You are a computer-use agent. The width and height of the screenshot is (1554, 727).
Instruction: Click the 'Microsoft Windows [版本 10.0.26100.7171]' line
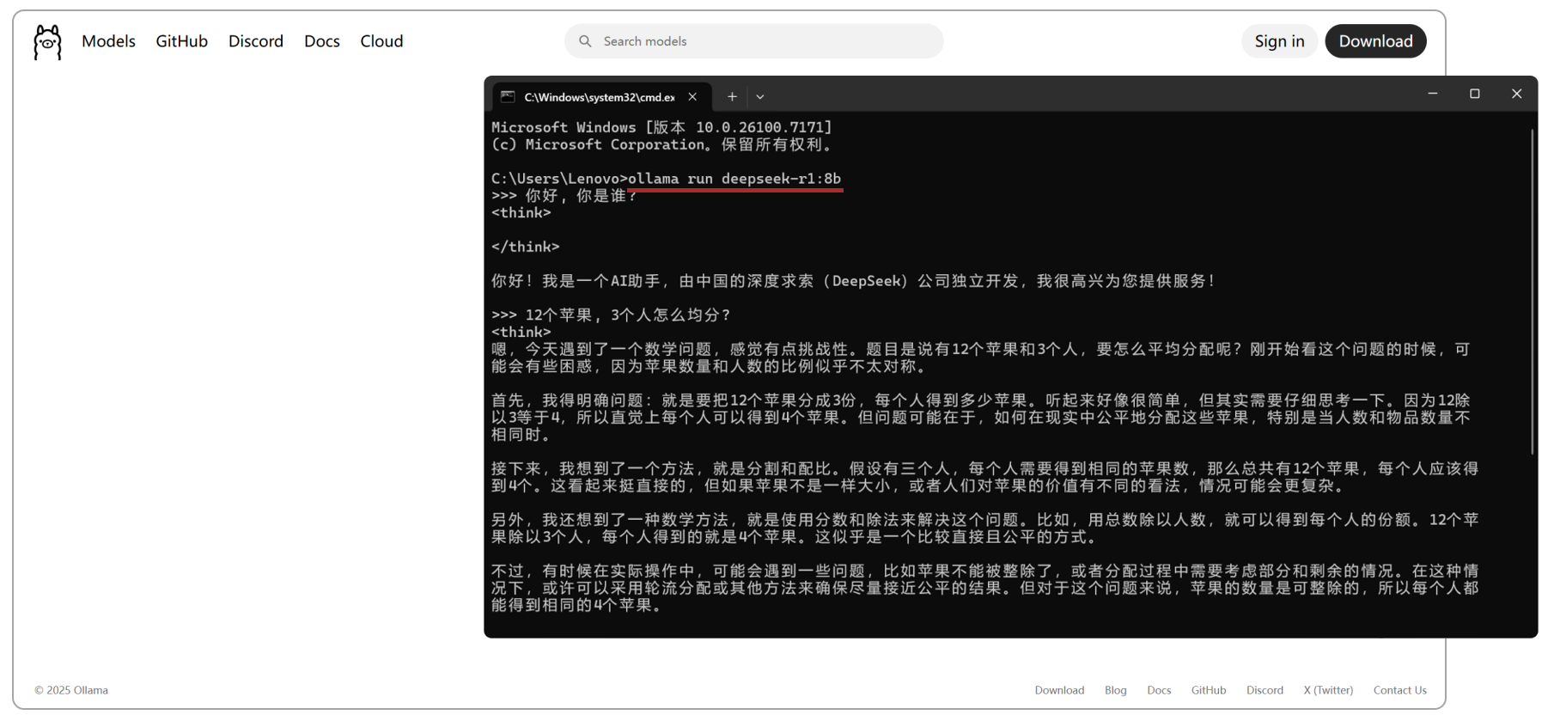pos(661,127)
